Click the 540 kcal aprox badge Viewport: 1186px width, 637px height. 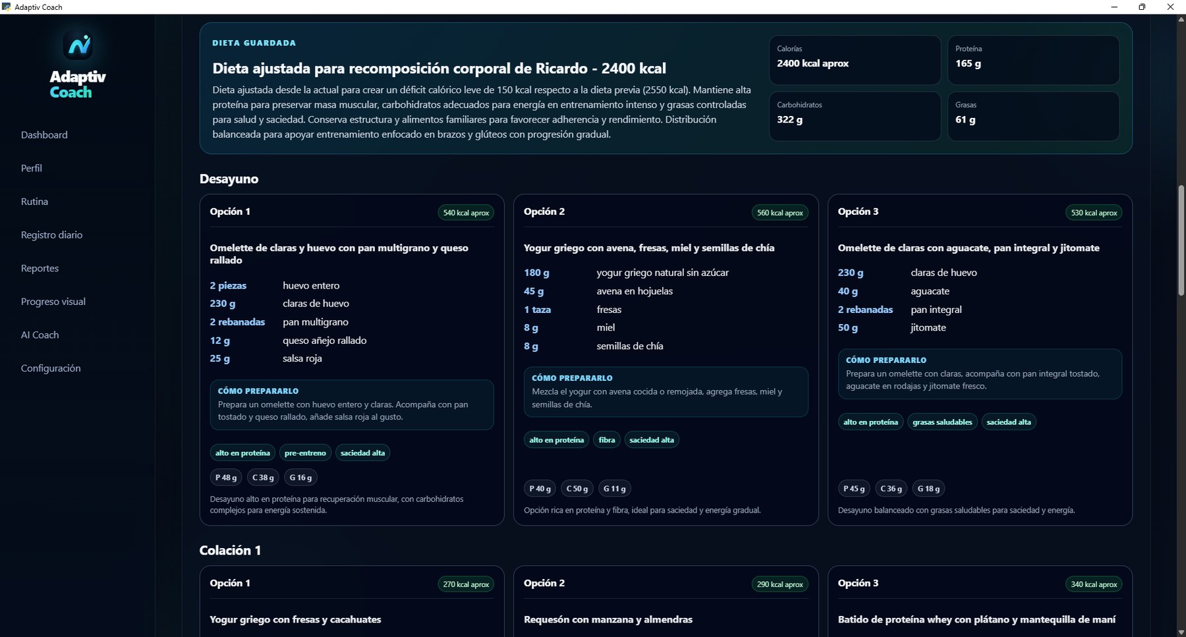[x=466, y=213]
